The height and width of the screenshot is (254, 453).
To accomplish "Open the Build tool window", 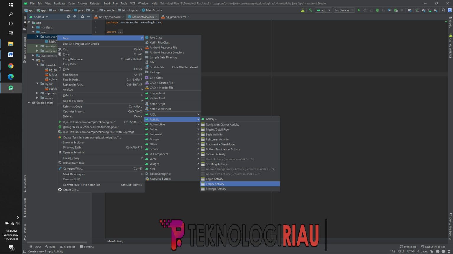I will click(x=50, y=247).
